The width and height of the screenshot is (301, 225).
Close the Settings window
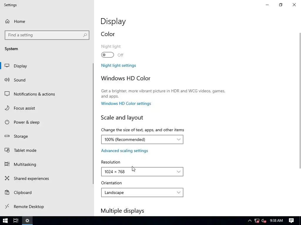(x=294, y=5)
